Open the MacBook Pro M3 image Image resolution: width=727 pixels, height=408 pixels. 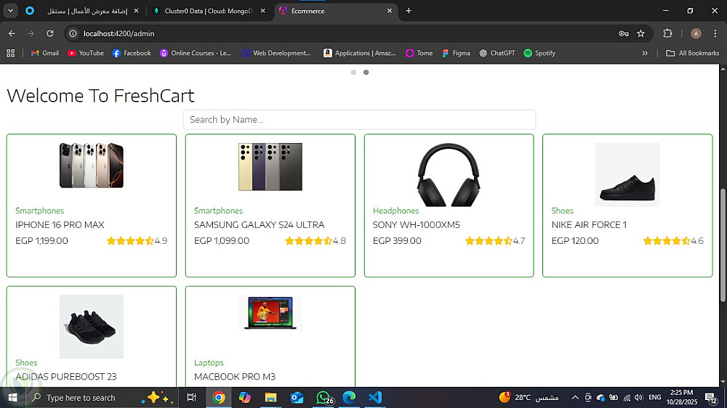(270, 313)
